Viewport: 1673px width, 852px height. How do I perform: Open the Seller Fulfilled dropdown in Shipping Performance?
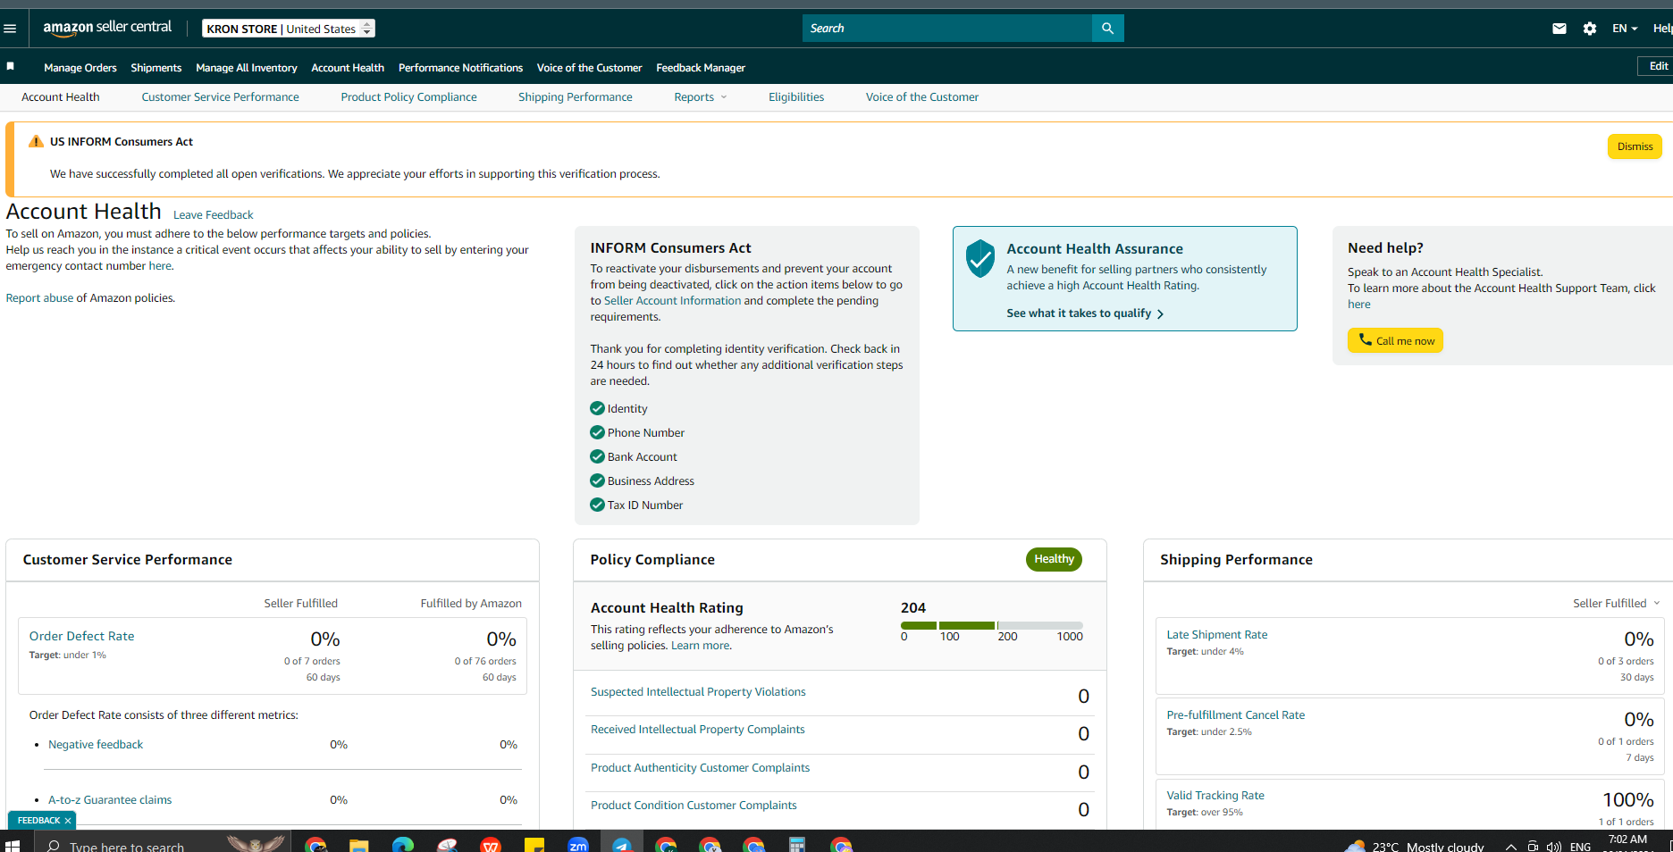click(1617, 604)
